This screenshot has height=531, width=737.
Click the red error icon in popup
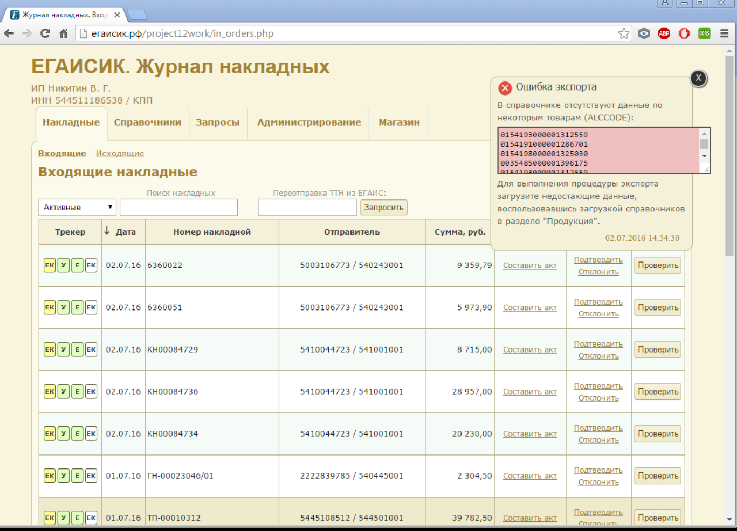click(505, 88)
